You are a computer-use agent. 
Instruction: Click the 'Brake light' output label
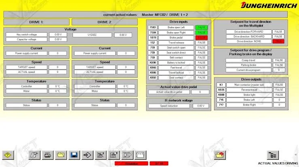click(x=249, y=95)
